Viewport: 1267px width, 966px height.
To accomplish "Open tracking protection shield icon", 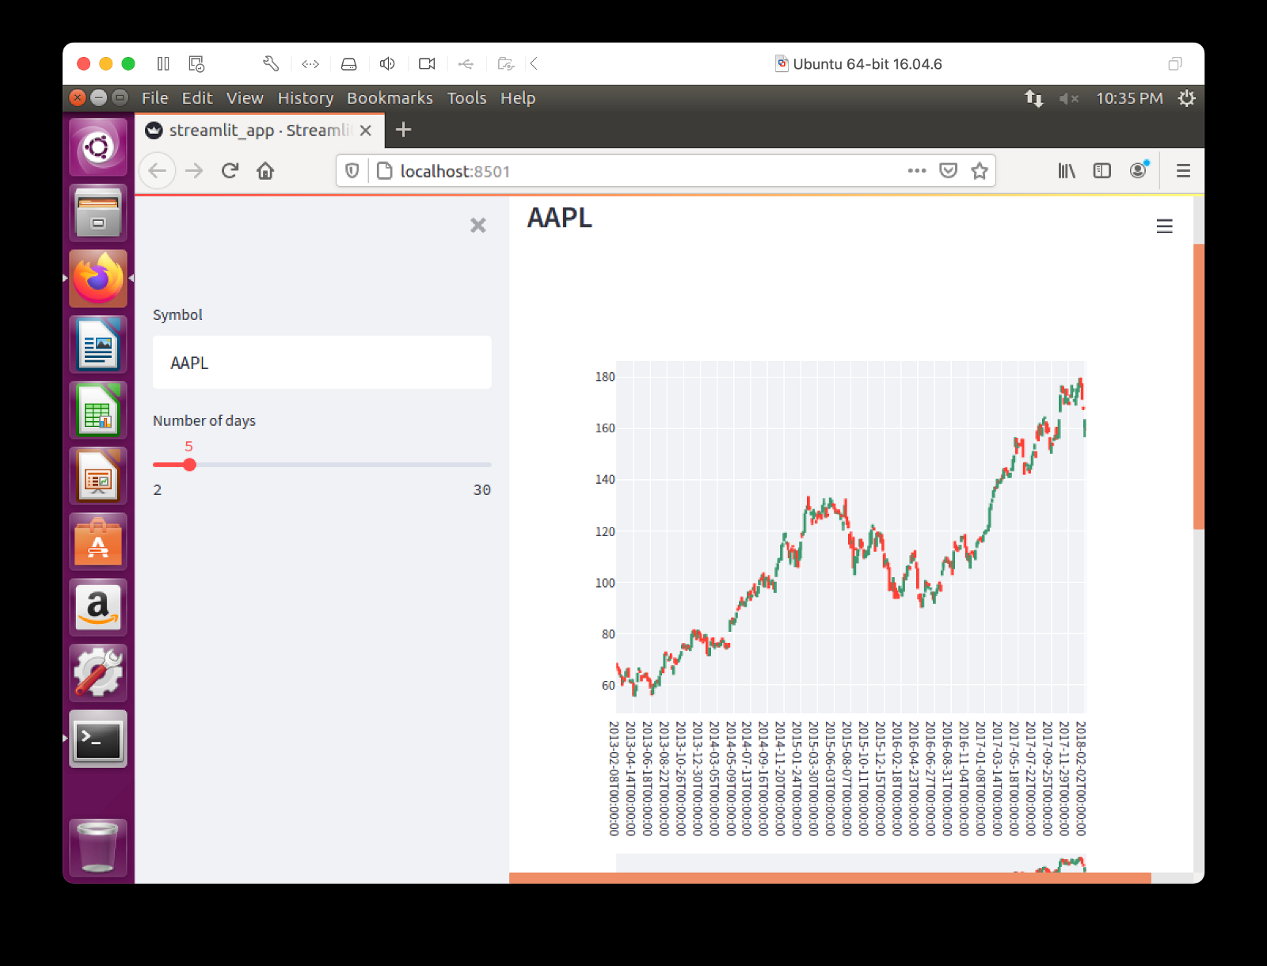I will click(x=352, y=171).
